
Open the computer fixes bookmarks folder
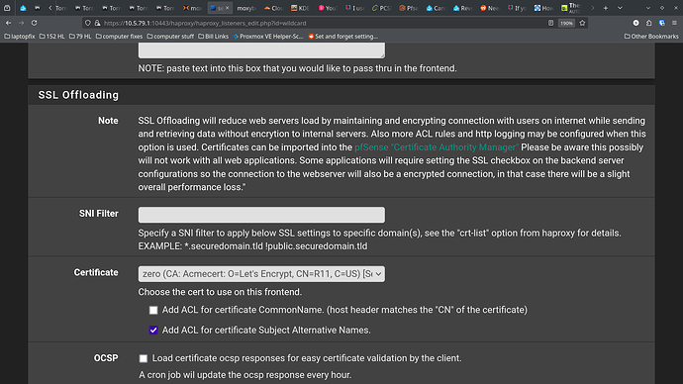point(120,37)
